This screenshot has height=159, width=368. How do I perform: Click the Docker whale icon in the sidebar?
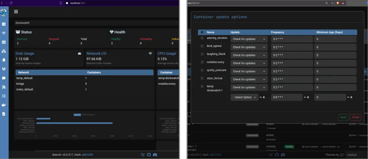click(4, 105)
